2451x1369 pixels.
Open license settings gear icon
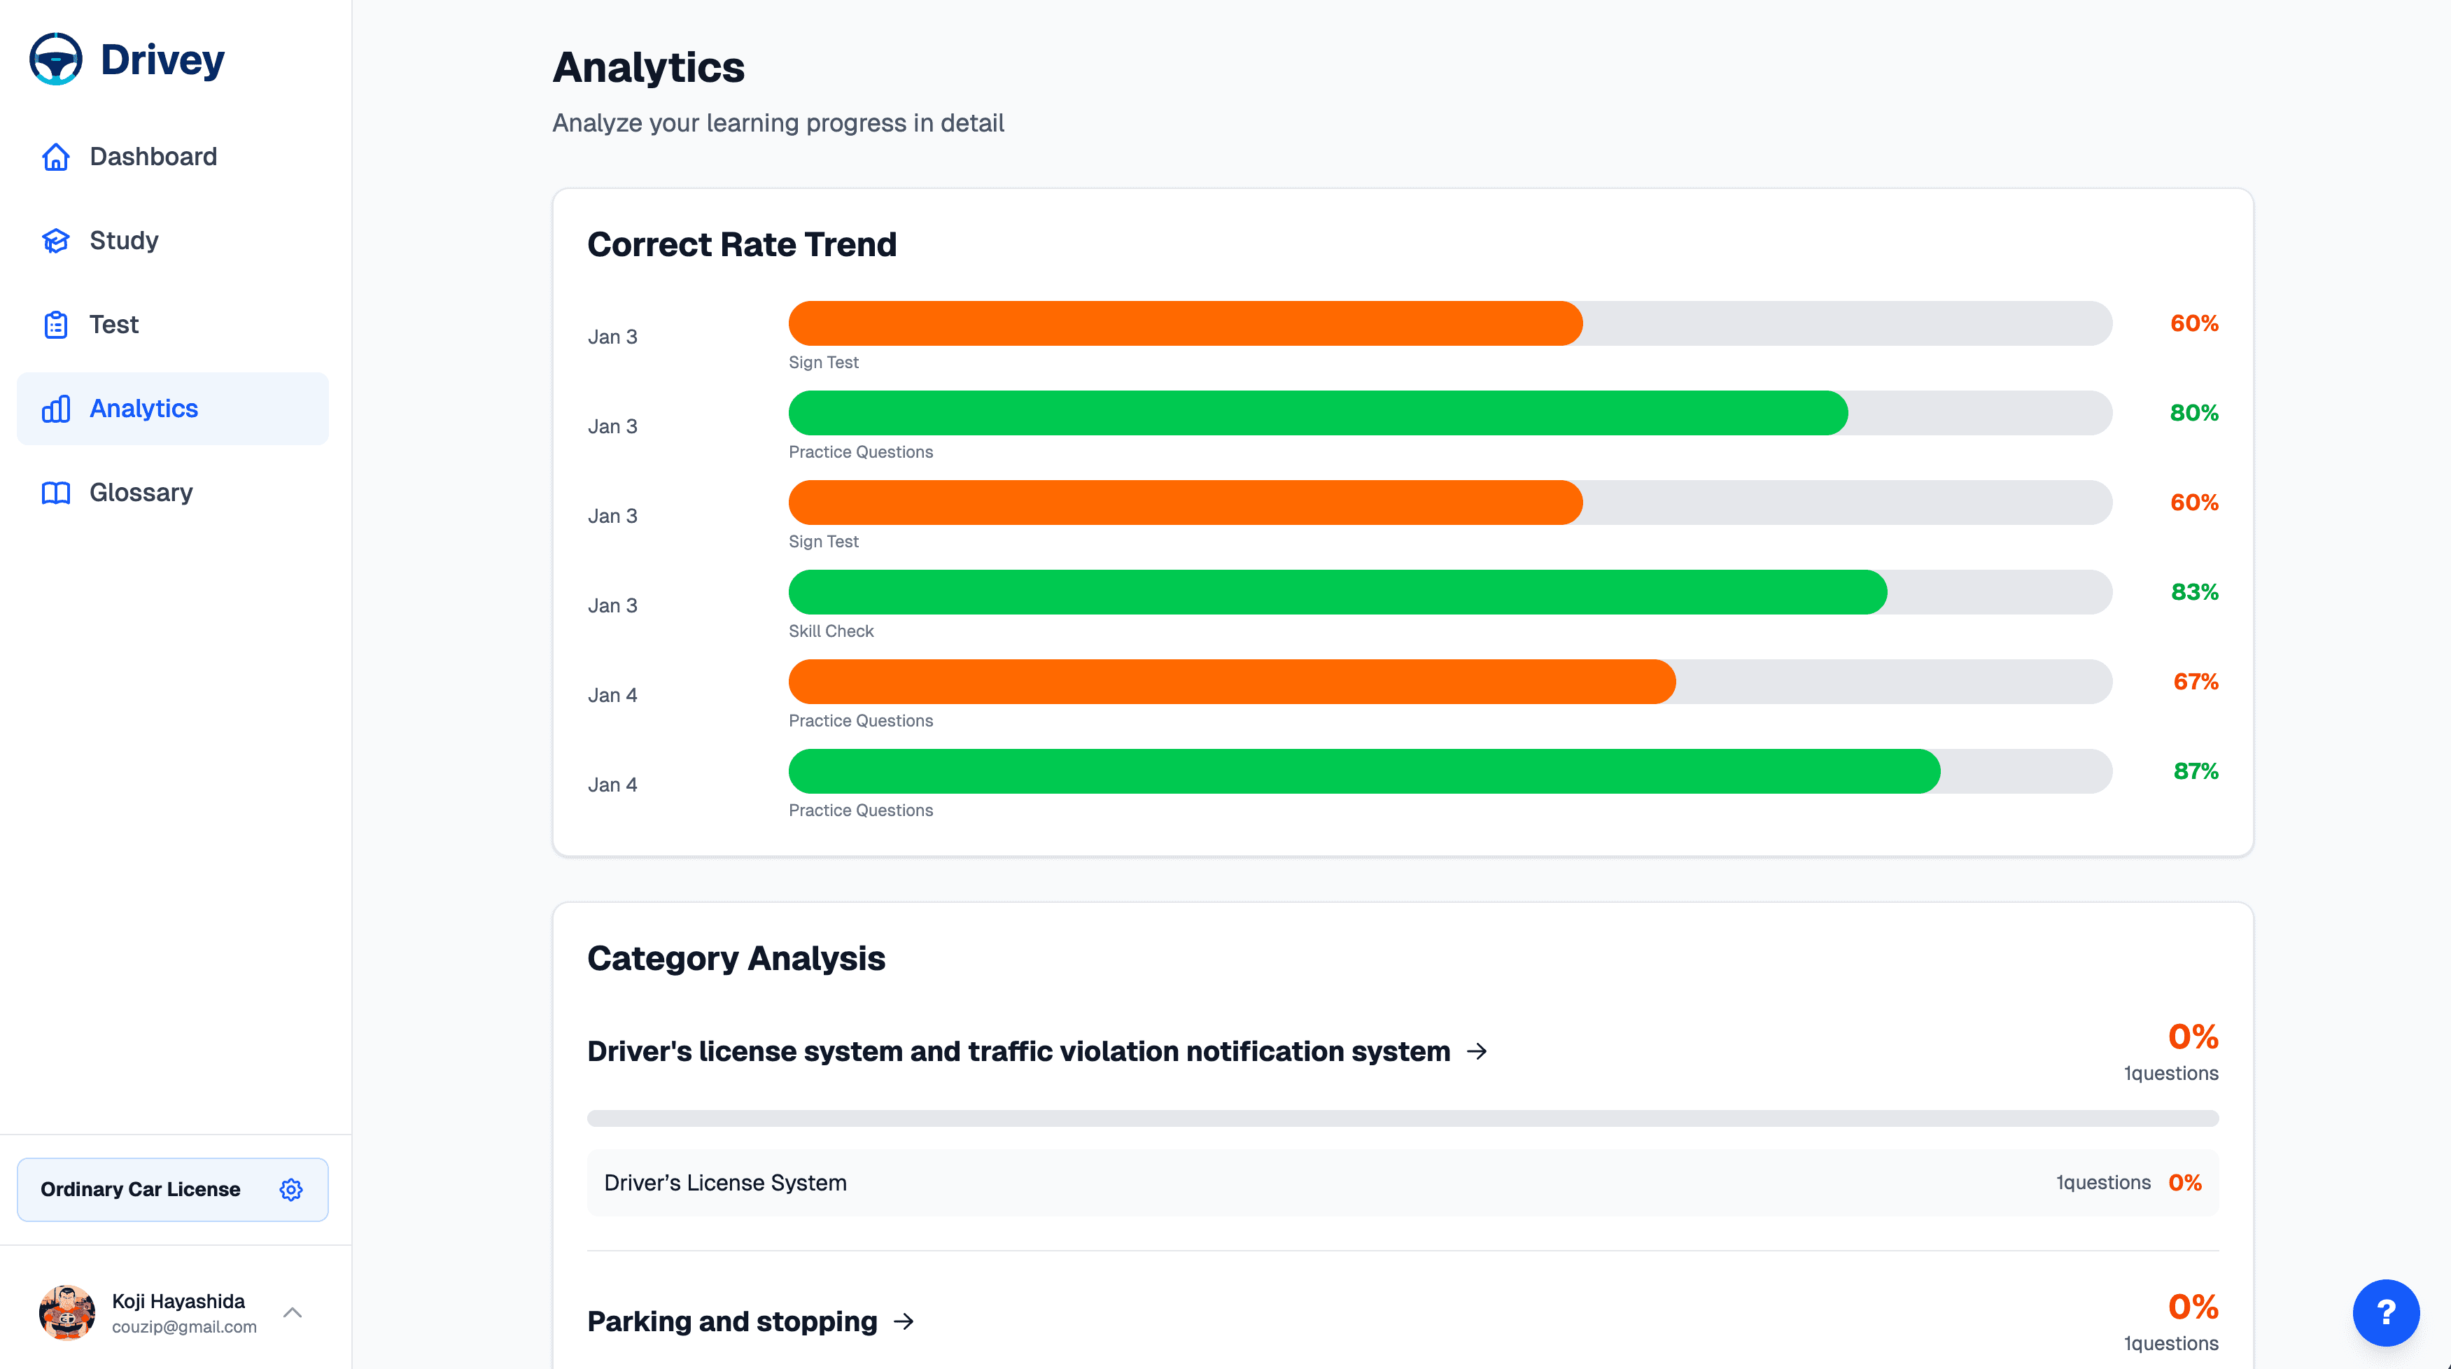291,1189
